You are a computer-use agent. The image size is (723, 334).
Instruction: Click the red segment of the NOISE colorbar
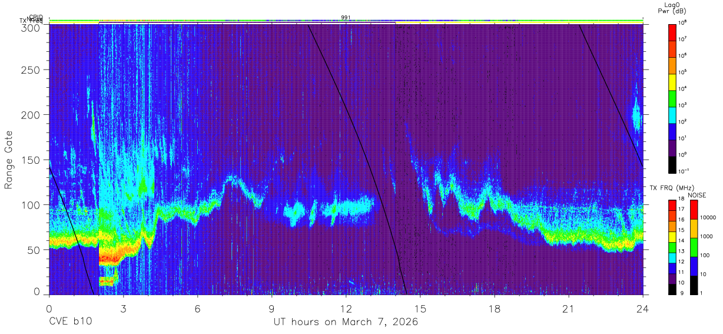[694, 210]
